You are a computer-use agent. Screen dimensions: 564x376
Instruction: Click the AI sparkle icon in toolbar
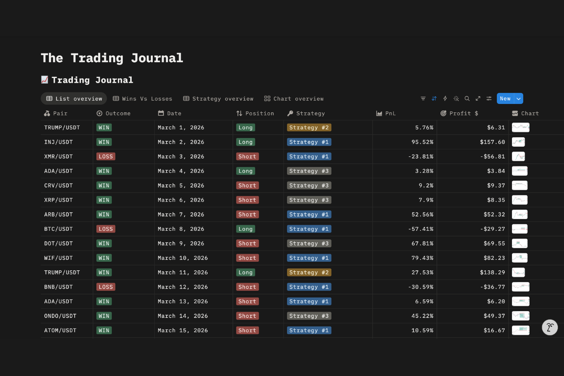point(456,99)
